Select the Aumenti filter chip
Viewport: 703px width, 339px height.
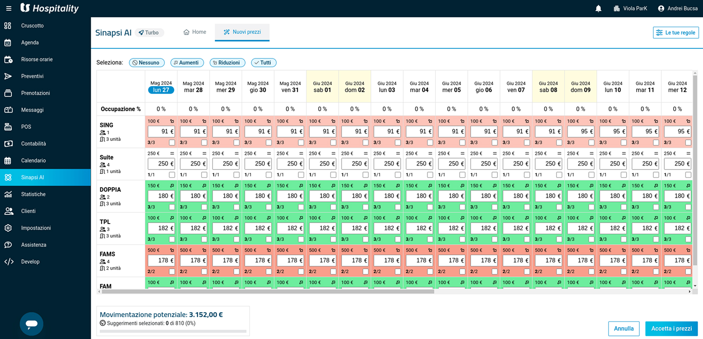point(187,63)
